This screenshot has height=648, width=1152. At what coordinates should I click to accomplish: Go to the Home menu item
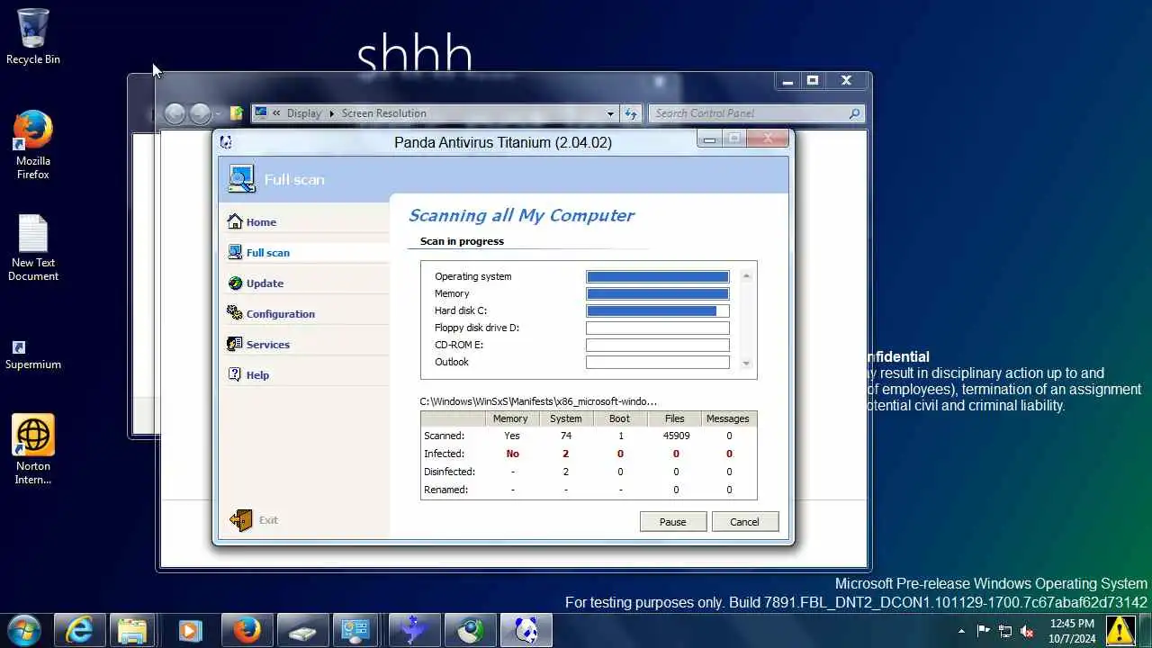[261, 222]
